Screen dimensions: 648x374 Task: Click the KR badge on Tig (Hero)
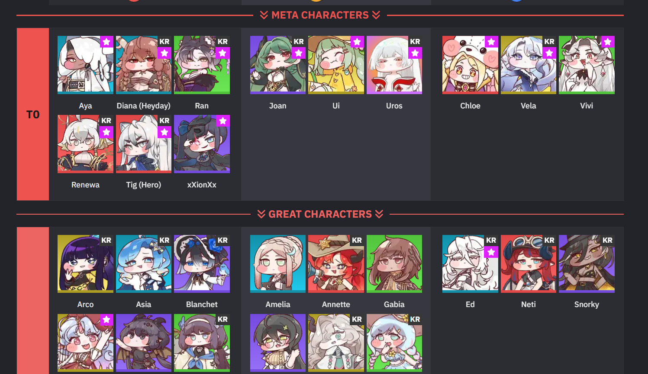(x=164, y=120)
